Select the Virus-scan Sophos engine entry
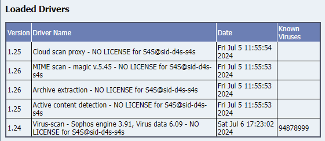The image size is (325, 141). pos(116,128)
